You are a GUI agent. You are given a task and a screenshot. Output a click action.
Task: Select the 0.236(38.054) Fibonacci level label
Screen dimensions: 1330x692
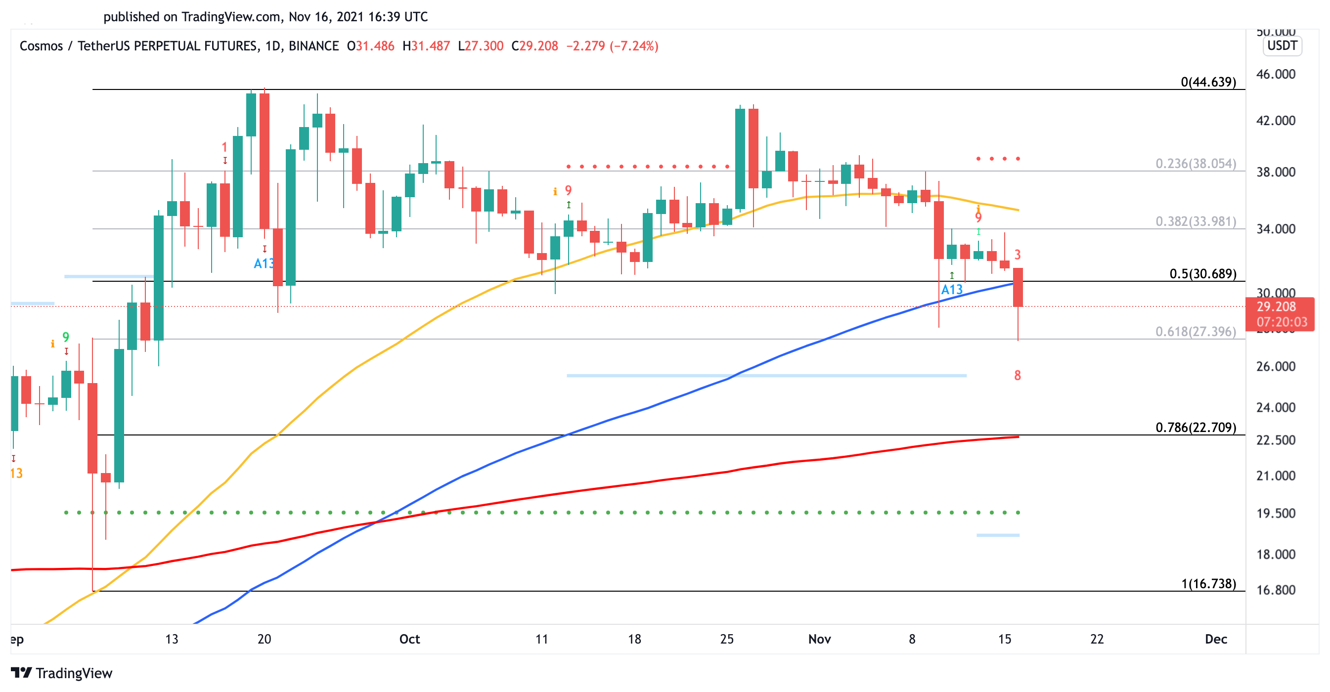[1196, 164]
